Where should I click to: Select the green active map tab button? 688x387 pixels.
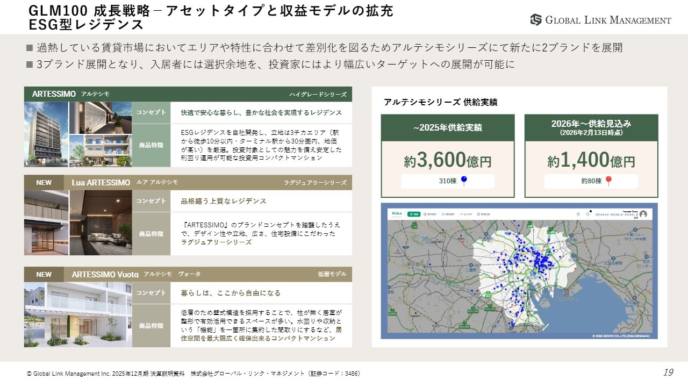tap(414, 214)
